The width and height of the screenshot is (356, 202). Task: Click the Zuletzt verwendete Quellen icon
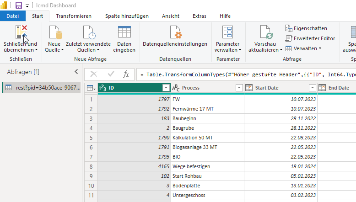88,32
